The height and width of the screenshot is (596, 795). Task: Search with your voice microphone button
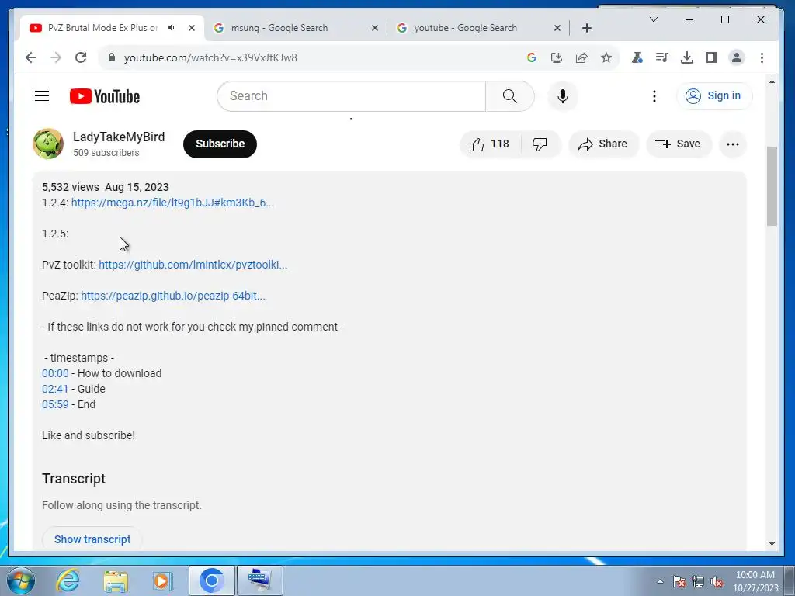coord(562,95)
